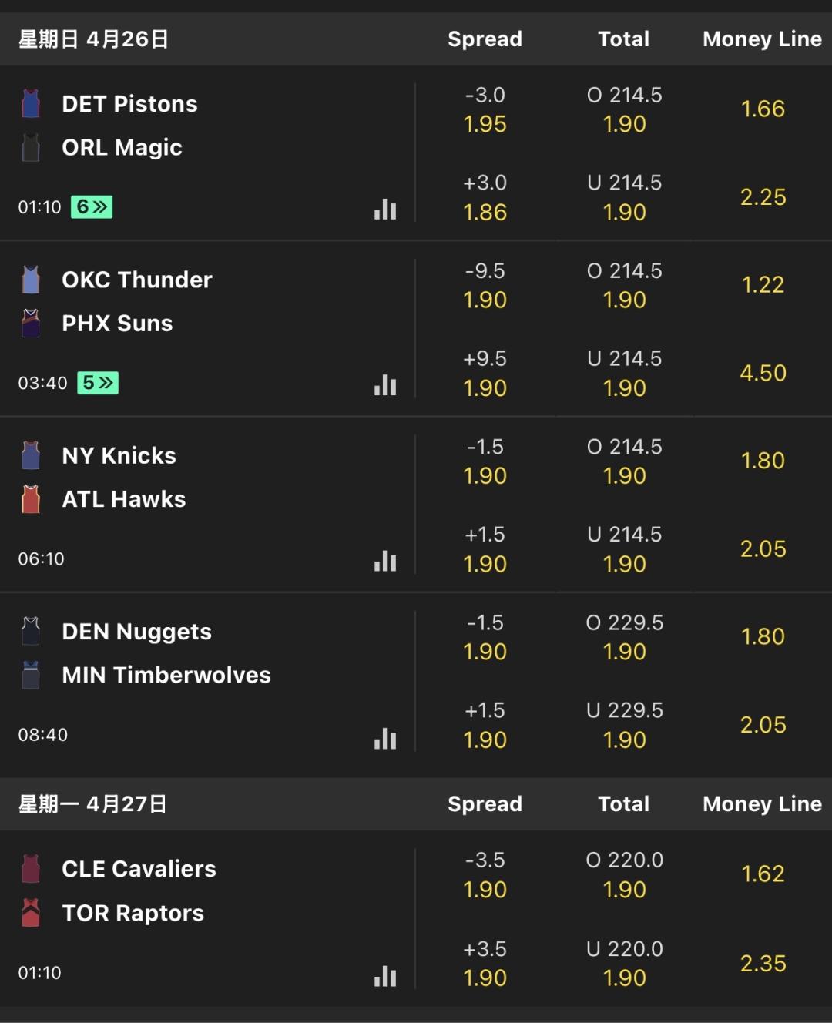The image size is (832, 1023).
Task: Bet ORL Magic money line 2.25
Action: coord(763,197)
